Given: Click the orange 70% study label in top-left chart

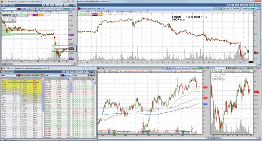Looking at the screenshot, I should click(40, 15).
